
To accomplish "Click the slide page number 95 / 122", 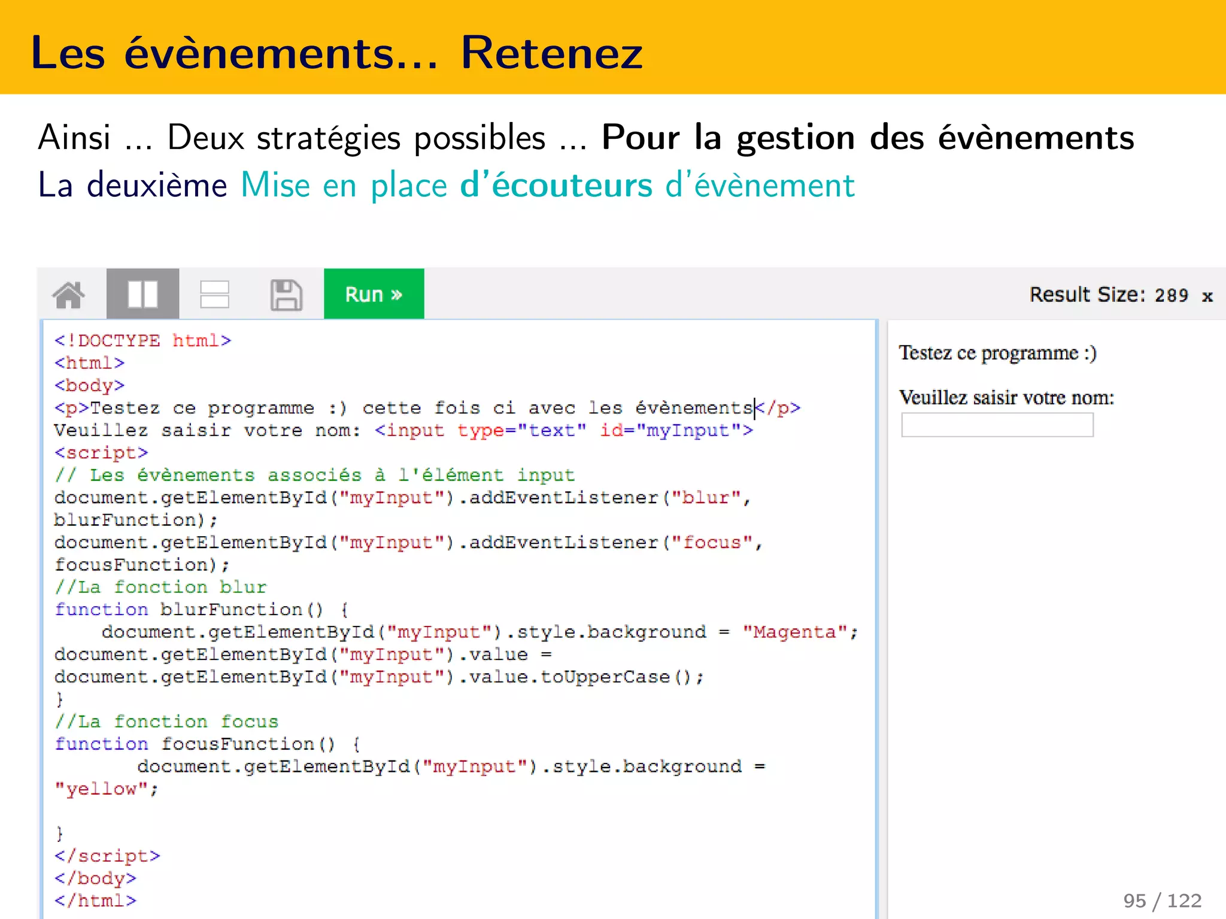I will click(x=1163, y=900).
